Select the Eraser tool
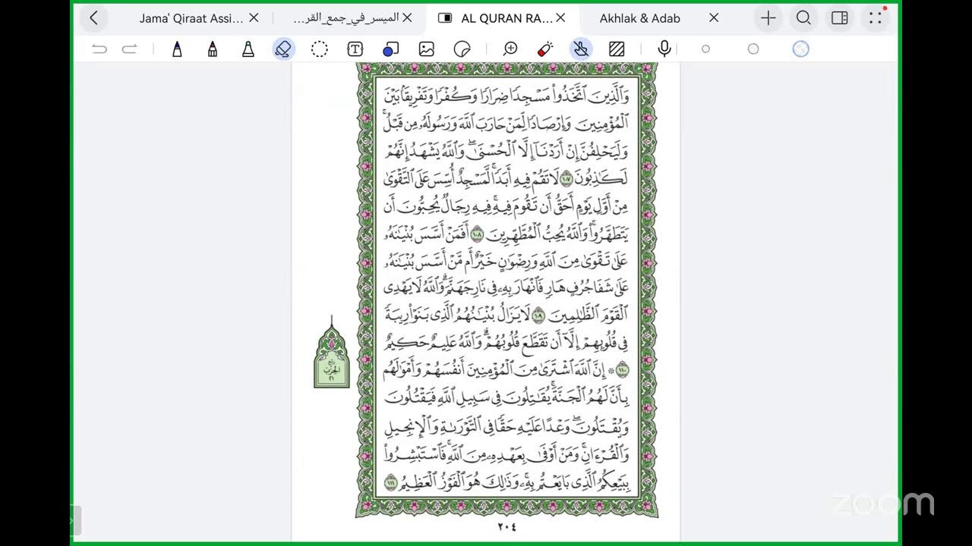Viewport: 972px width, 546px height. 283,49
